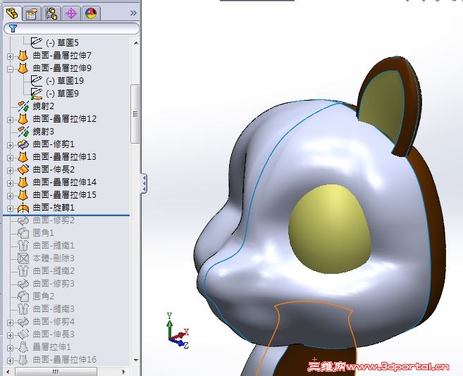This screenshot has height=376, width=463.
Task: Expand the 疊層拉伸1 feature
Action: coord(10,348)
